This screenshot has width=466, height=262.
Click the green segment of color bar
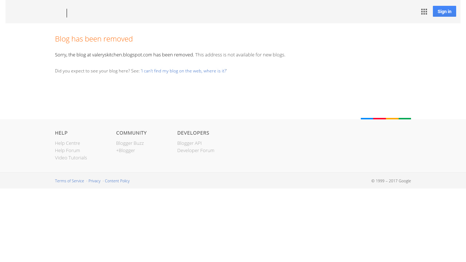(405, 119)
